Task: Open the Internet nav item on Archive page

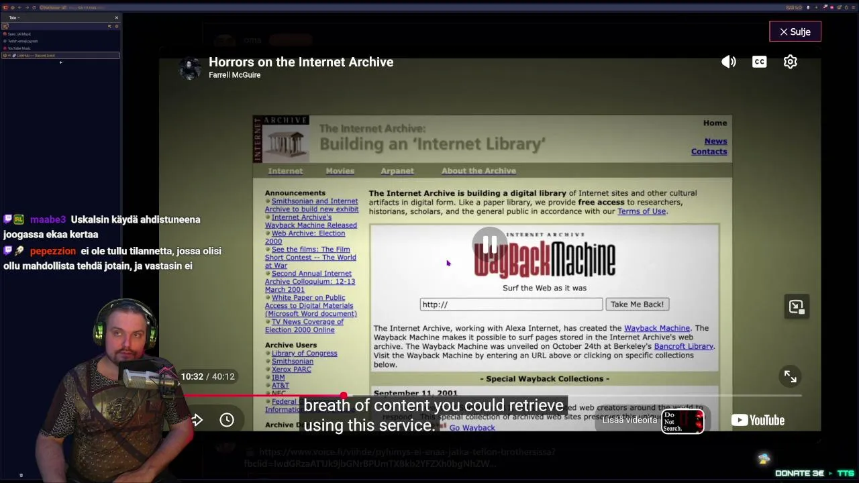Action: (x=285, y=171)
